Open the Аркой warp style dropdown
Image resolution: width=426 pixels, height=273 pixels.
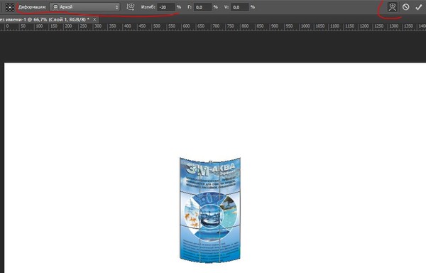pyautogui.click(x=84, y=7)
